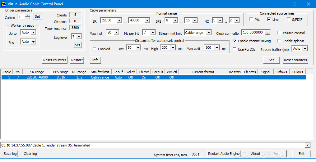316x162 pixels.
Task: Enable stream buffer watermark control checkbox
Action: click(95, 49)
